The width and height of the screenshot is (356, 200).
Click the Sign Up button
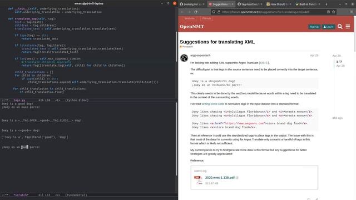(x=314, y=27)
